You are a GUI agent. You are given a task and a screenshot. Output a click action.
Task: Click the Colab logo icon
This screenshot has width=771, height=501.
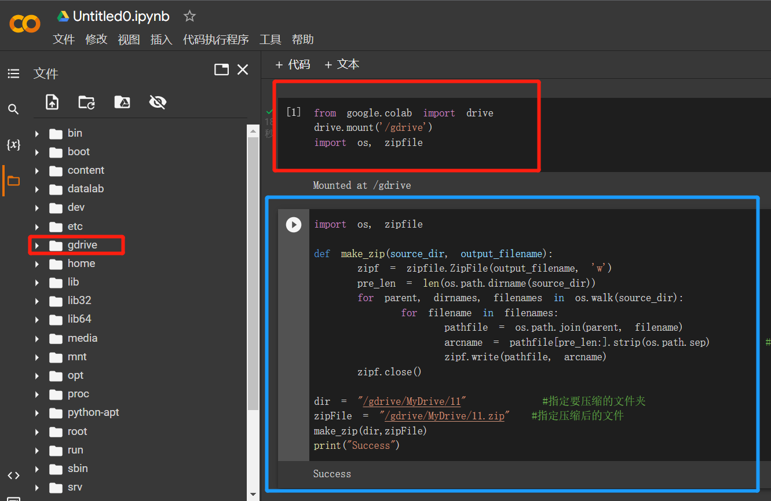(25, 24)
